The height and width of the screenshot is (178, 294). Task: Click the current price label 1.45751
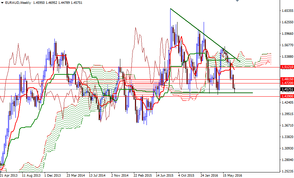(x=287, y=89)
